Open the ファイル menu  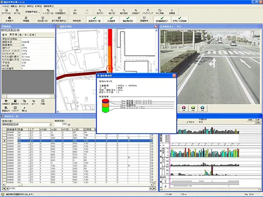point(5,6)
